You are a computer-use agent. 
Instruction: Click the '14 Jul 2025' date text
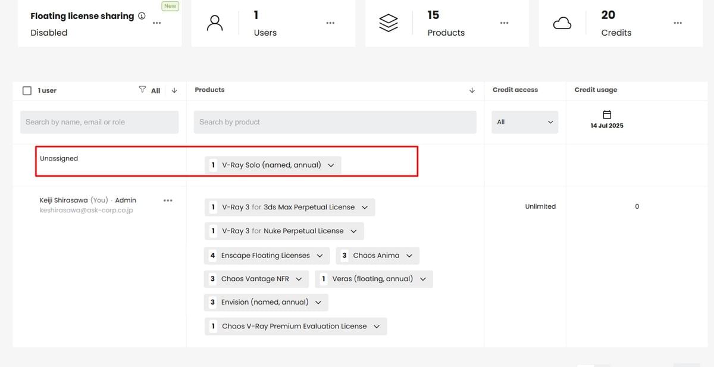coord(607,126)
